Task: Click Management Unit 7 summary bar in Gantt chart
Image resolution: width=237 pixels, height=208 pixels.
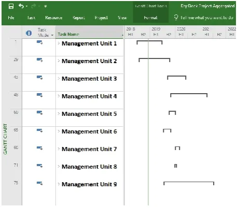Action: (x=177, y=148)
